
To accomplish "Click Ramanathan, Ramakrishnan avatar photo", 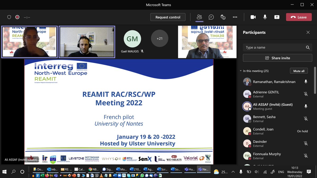I will click(247, 82).
